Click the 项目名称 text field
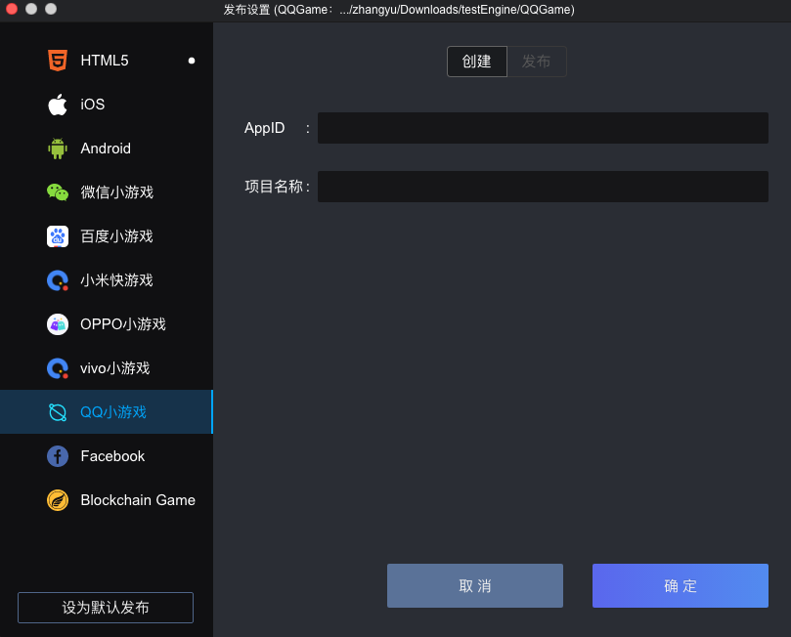 pyautogui.click(x=543, y=187)
